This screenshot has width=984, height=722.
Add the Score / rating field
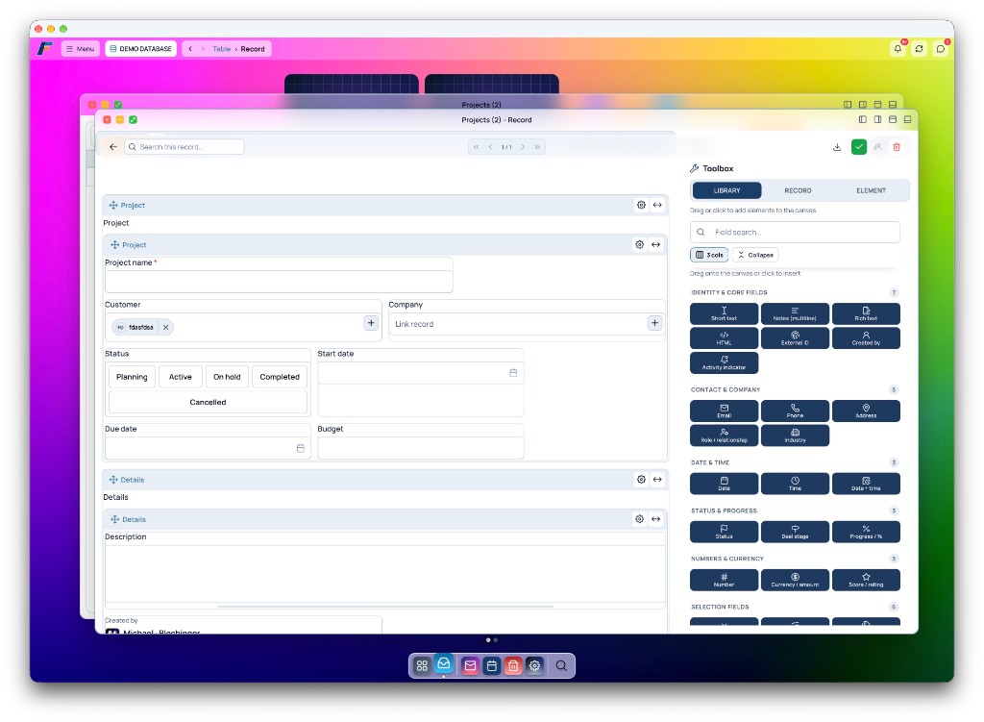(866, 580)
